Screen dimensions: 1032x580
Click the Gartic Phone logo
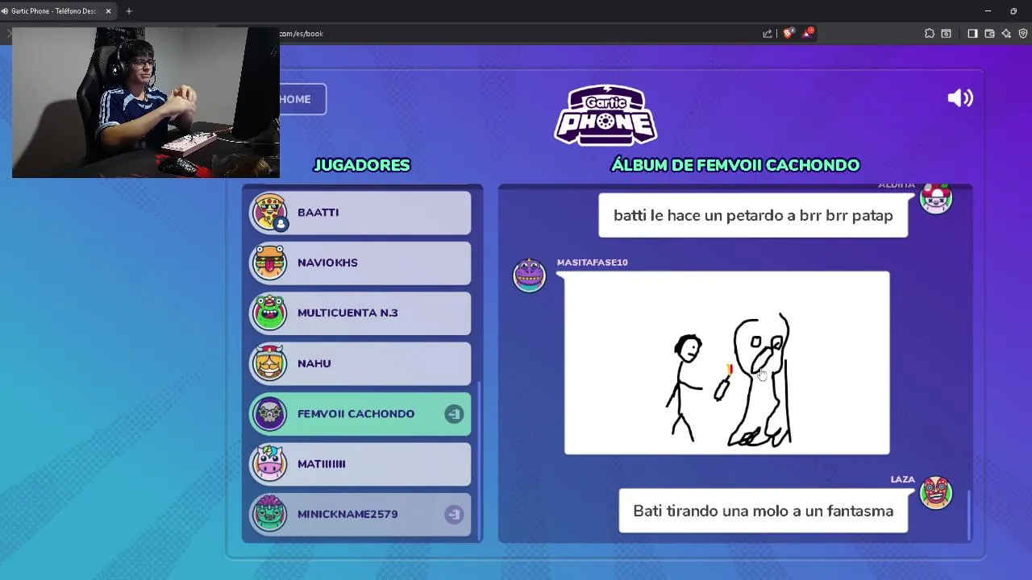605,115
